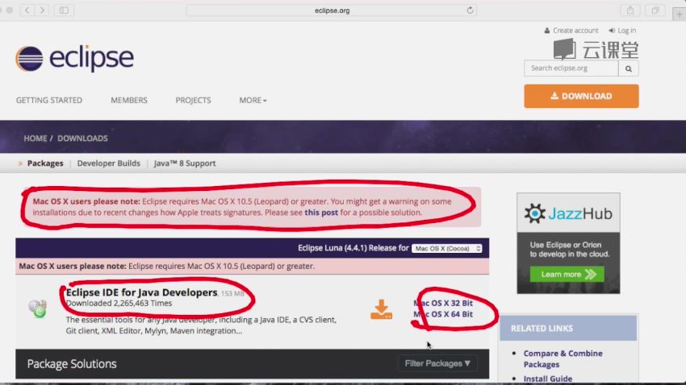686x385 pixels.
Task: Go back with Safari's back arrow
Action: [x=27, y=10]
